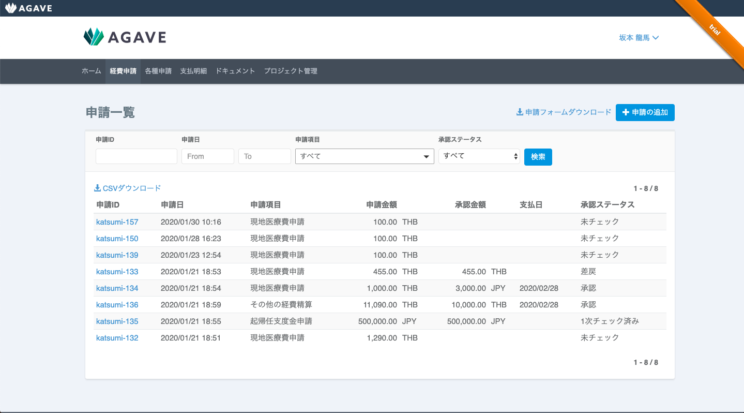Switch to 支払明細 tab

[x=193, y=71]
